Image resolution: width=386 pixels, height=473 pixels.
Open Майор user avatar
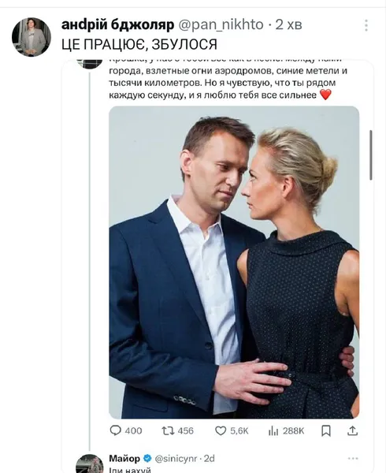(90, 464)
